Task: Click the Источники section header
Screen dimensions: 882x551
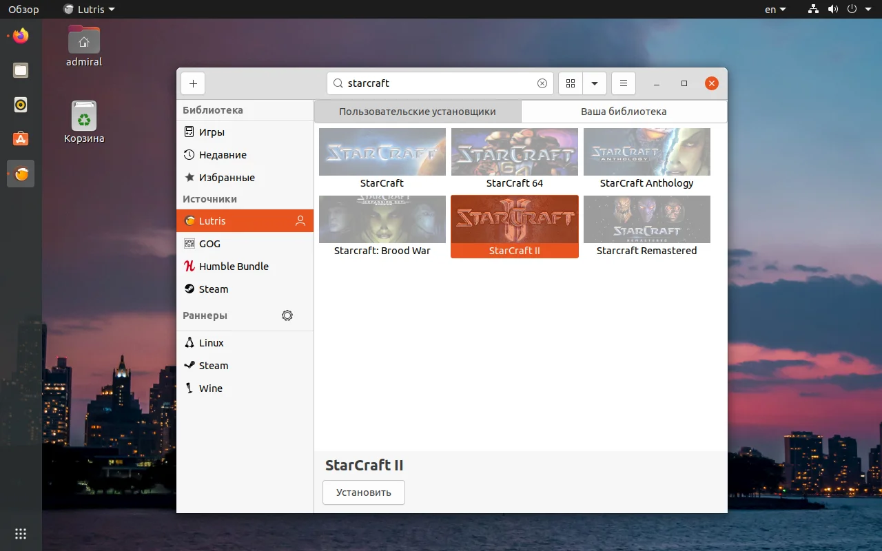Action: [x=210, y=199]
